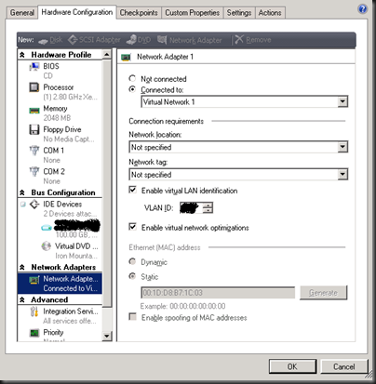Click the Generate MAC address button

tap(323, 293)
